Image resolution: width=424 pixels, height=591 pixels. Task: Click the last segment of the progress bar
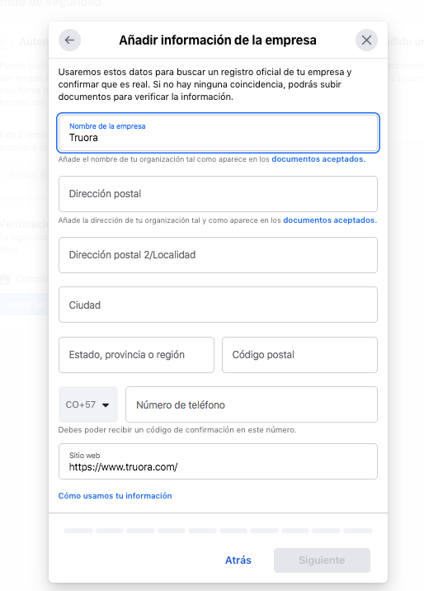coord(358,531)
